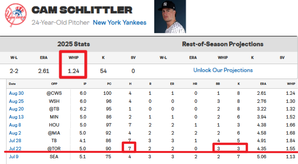Click the IP column header
Screen dimensions: 298x164
coord(85,84)
